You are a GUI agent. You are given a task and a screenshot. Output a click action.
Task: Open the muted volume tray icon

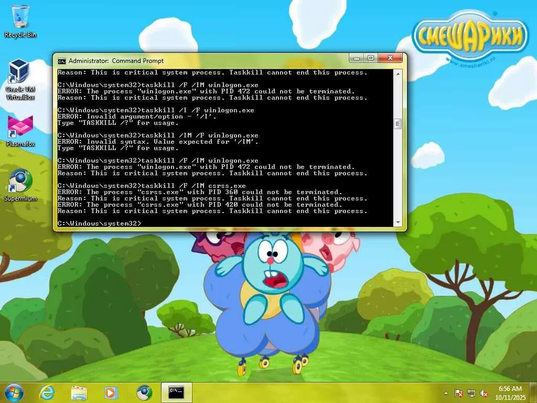point(484,393)
